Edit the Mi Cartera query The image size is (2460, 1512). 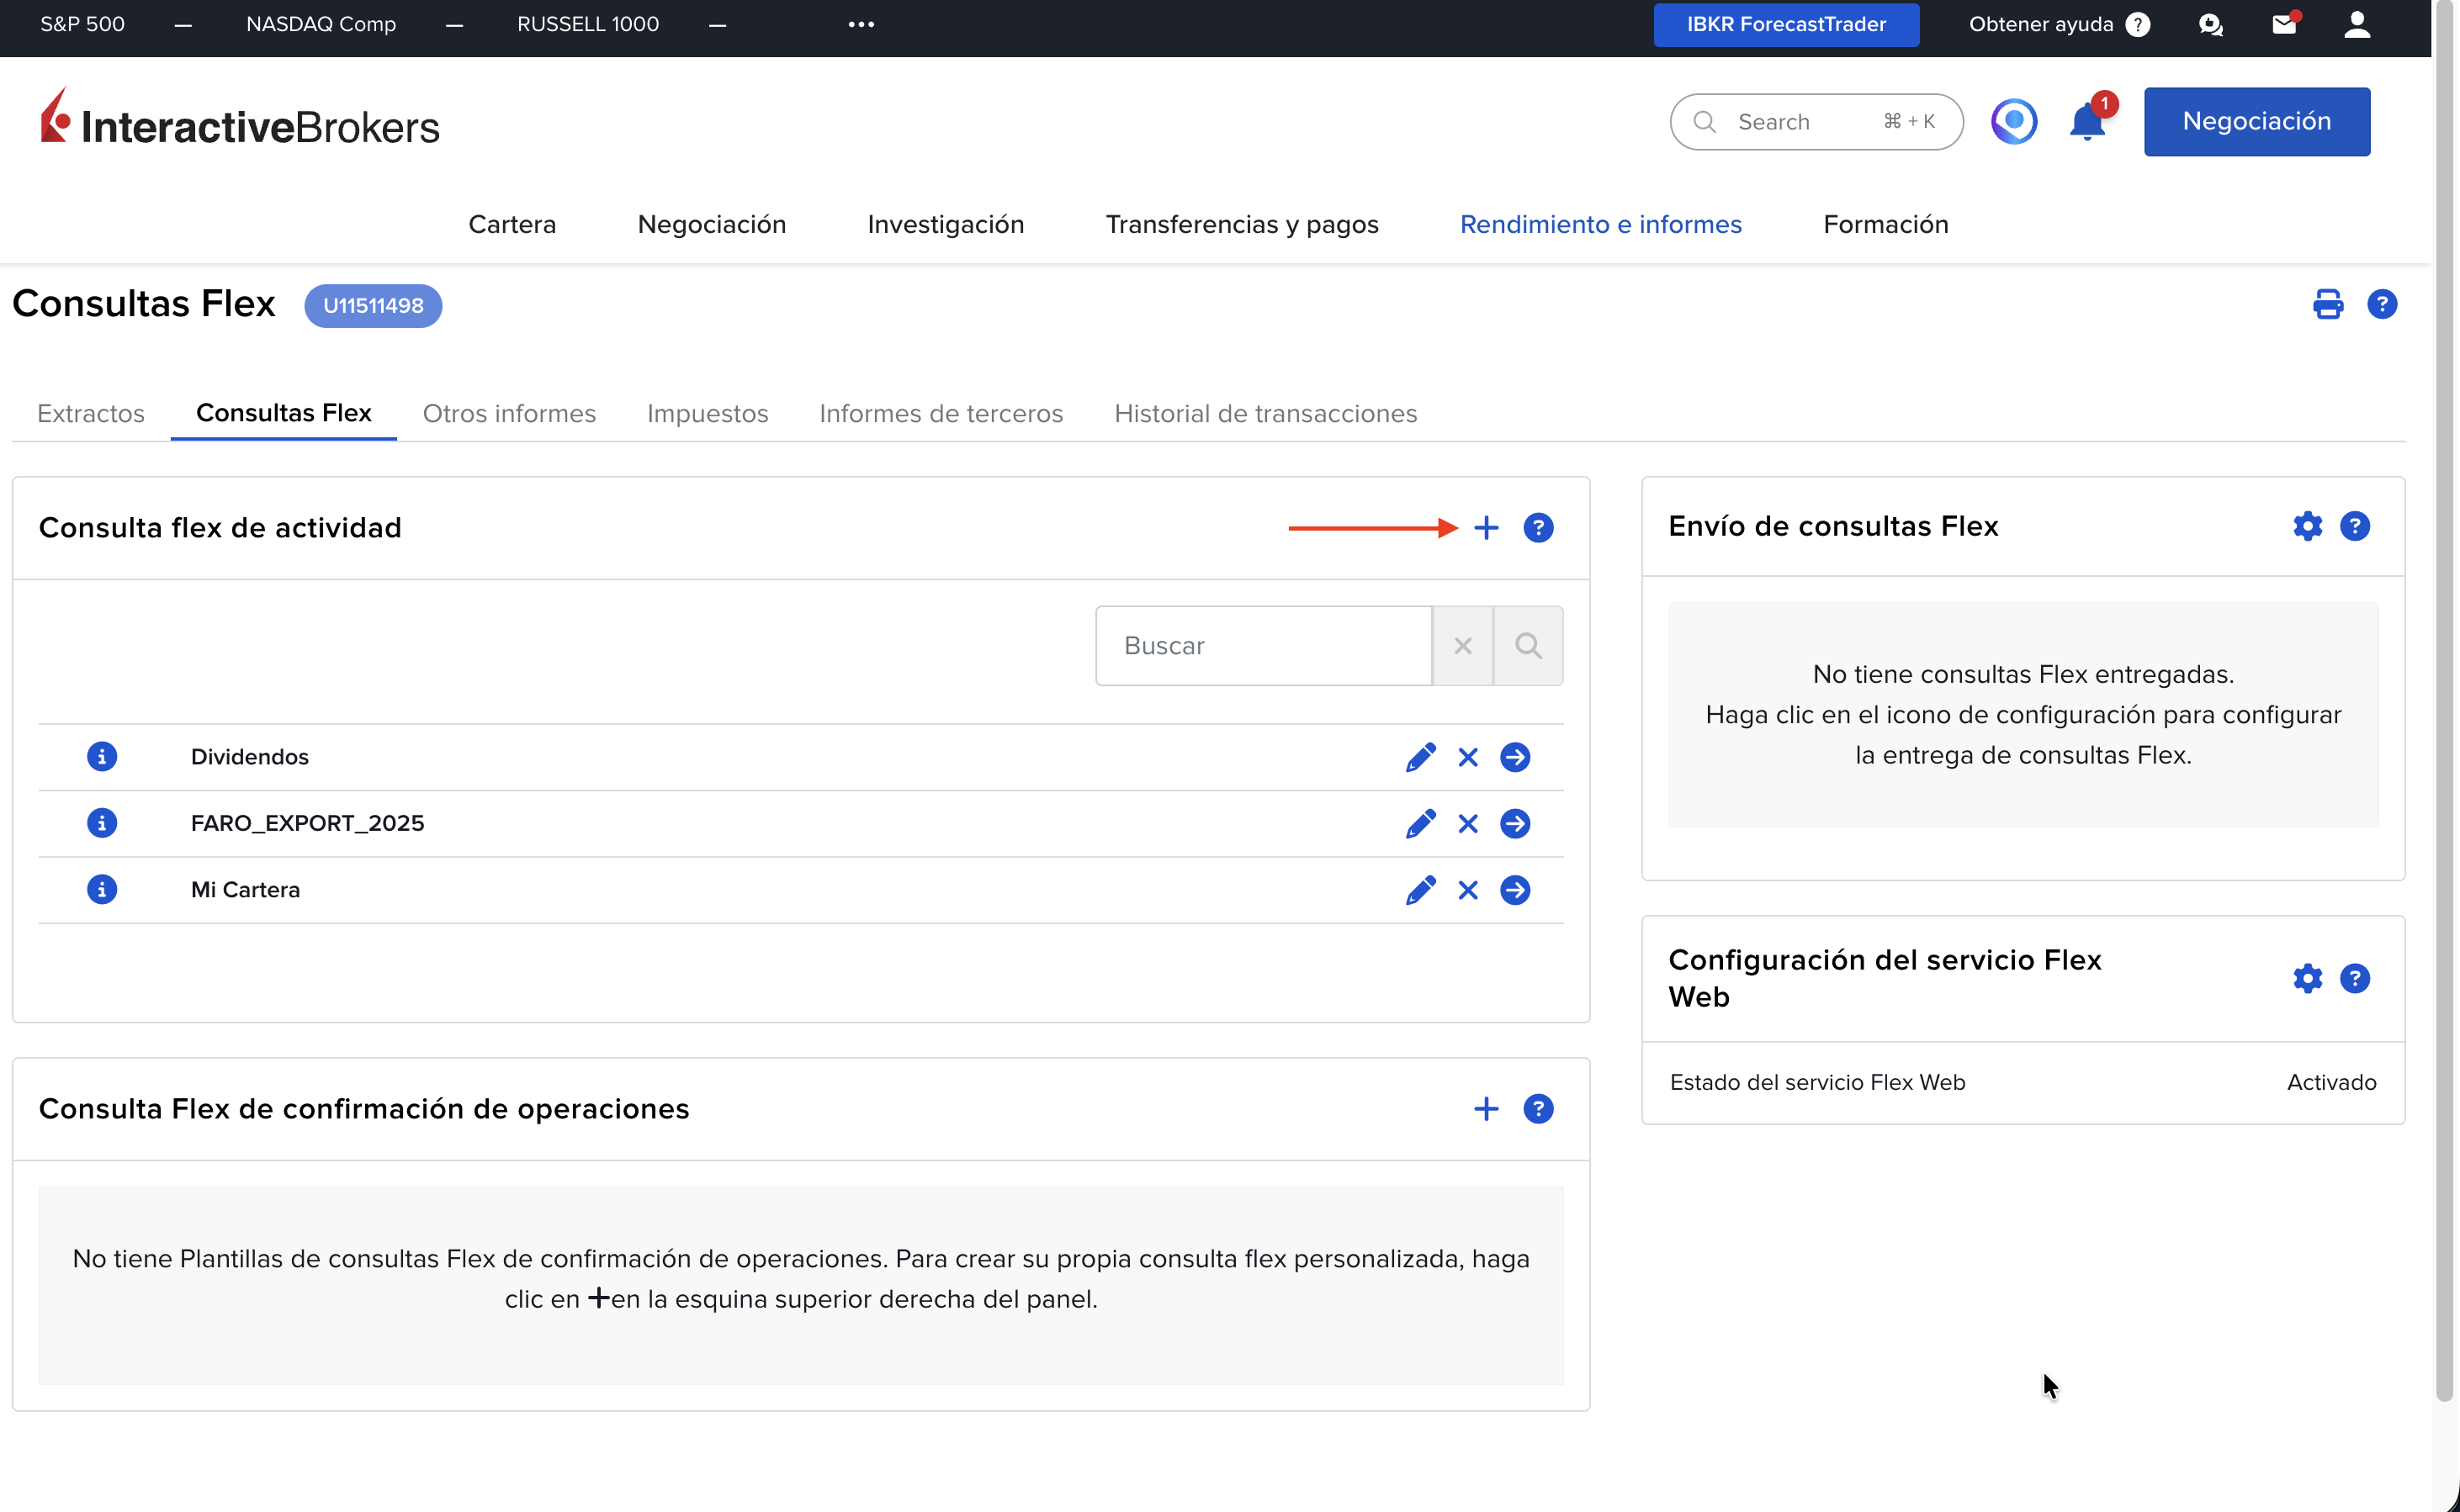[1419, 890]
